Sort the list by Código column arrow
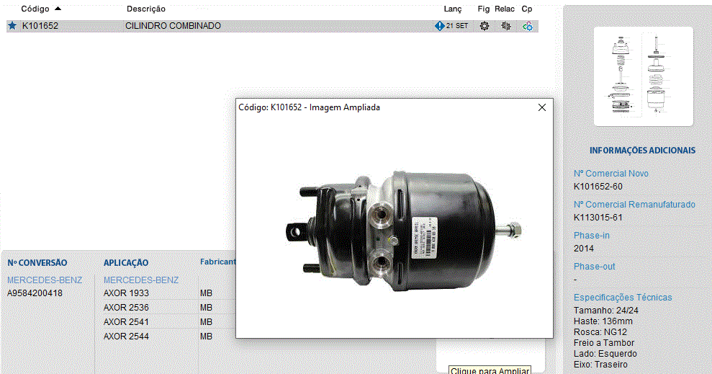Screen dimensions: 712x374 [x=58, y=9]
